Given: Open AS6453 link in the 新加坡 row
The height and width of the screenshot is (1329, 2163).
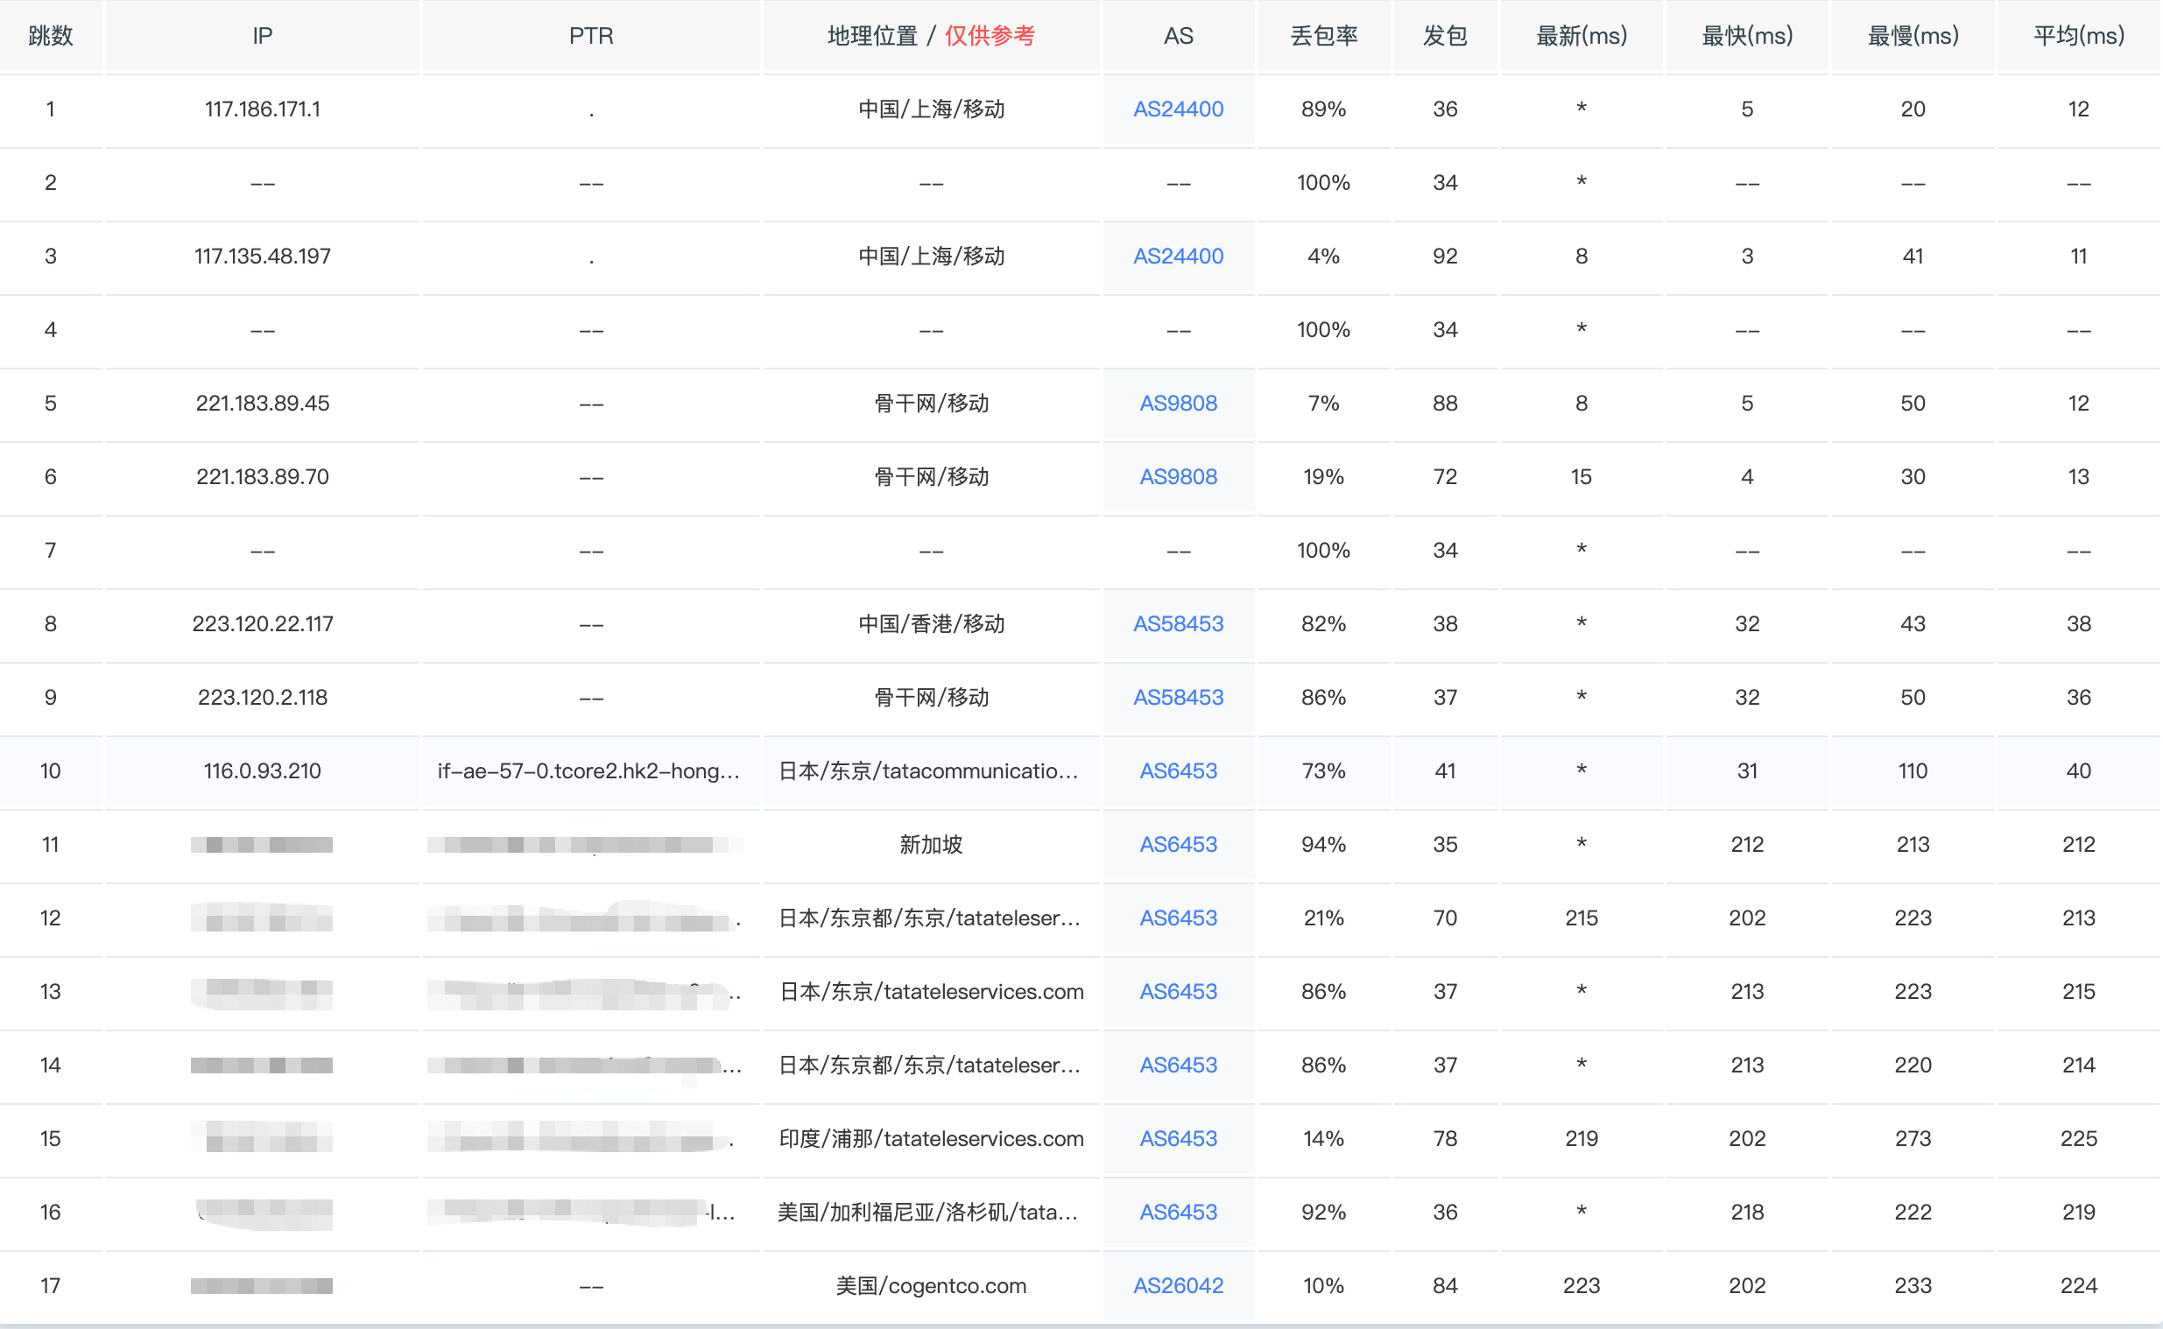Looking at the screenshot, I should tap(1178, 844).
